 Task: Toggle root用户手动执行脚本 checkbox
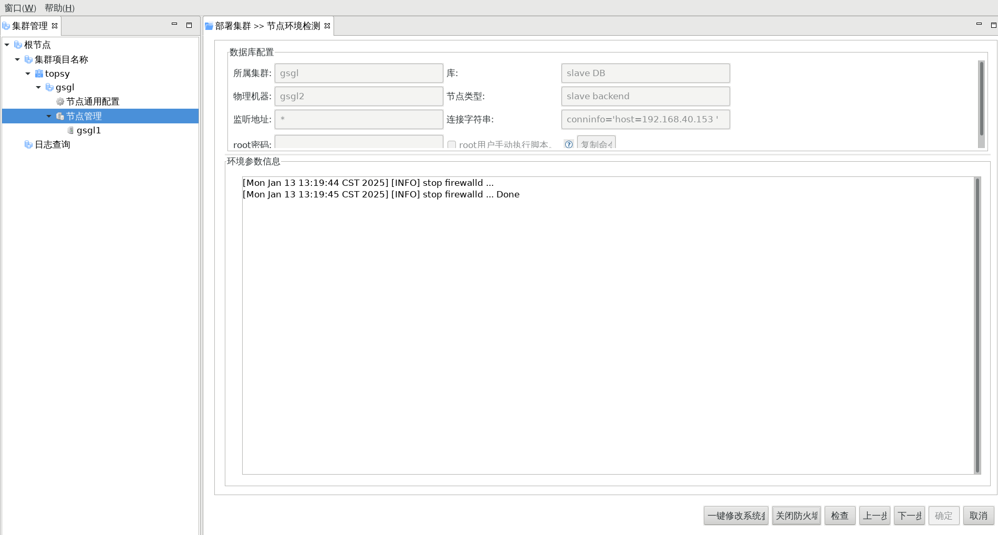click(451, 144)
